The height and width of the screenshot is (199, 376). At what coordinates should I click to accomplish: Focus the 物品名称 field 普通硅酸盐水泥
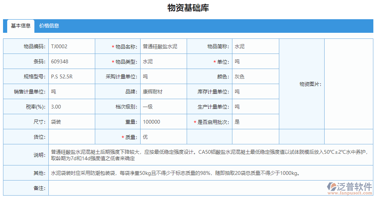(163, 46)
